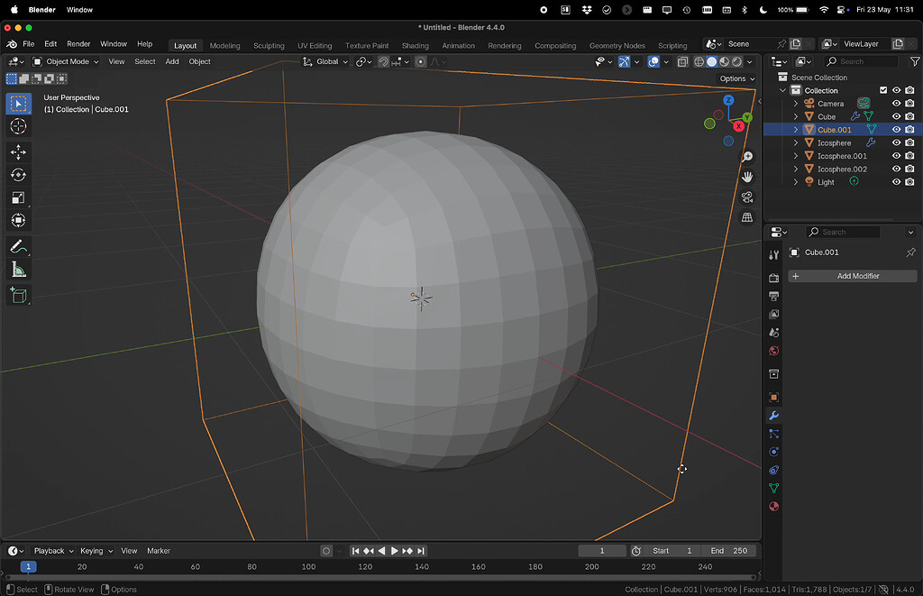Switch to rendered viewport shading
The height and width of the screenshot is (596, 923).
[736, 62]
